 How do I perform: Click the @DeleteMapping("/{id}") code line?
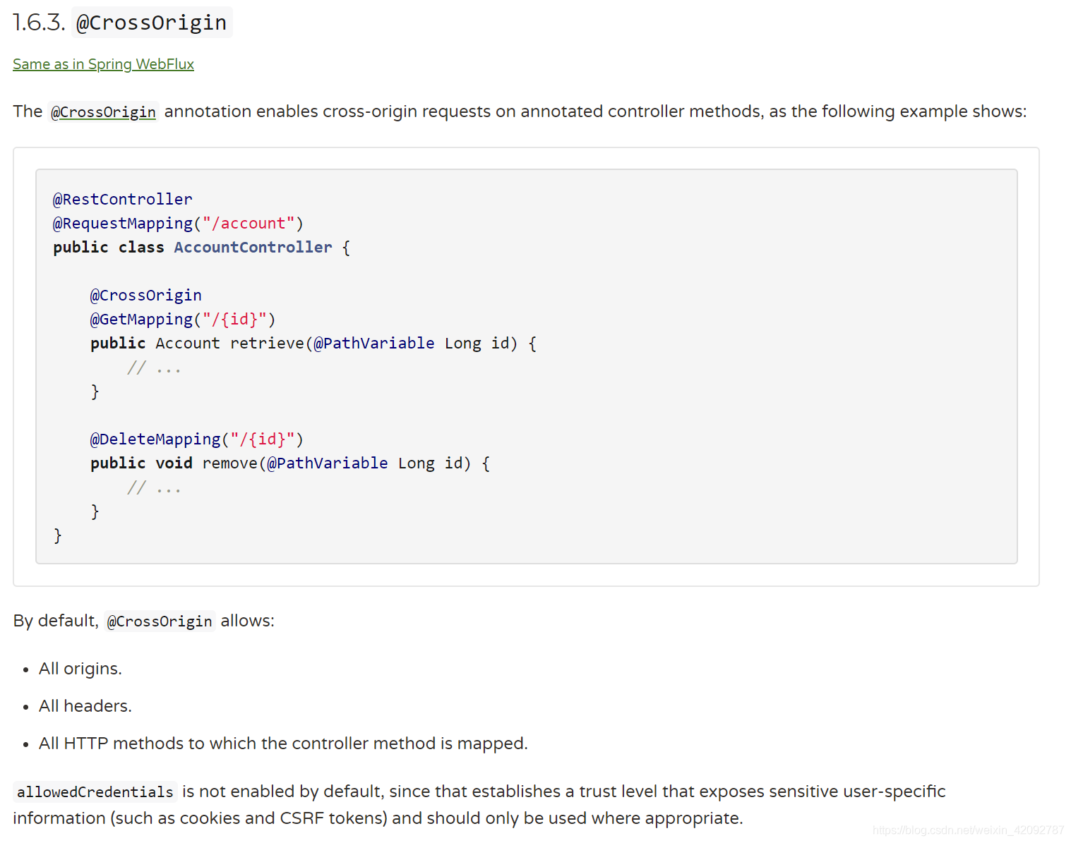point(196,439)
